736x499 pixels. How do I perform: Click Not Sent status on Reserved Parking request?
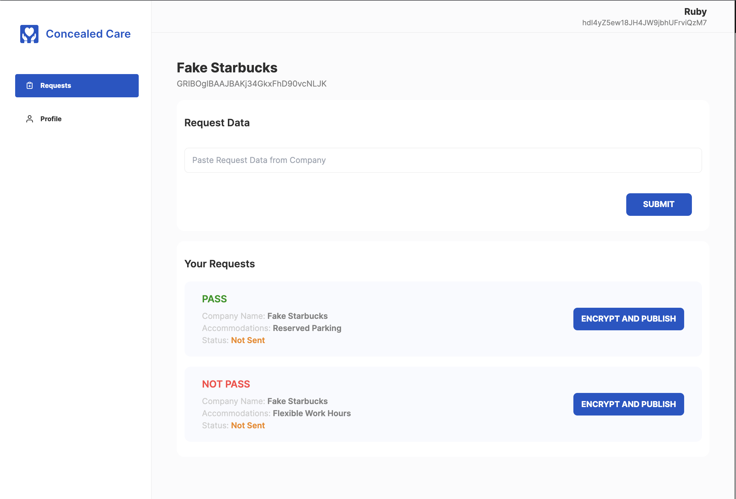click(x=248, y=340)
